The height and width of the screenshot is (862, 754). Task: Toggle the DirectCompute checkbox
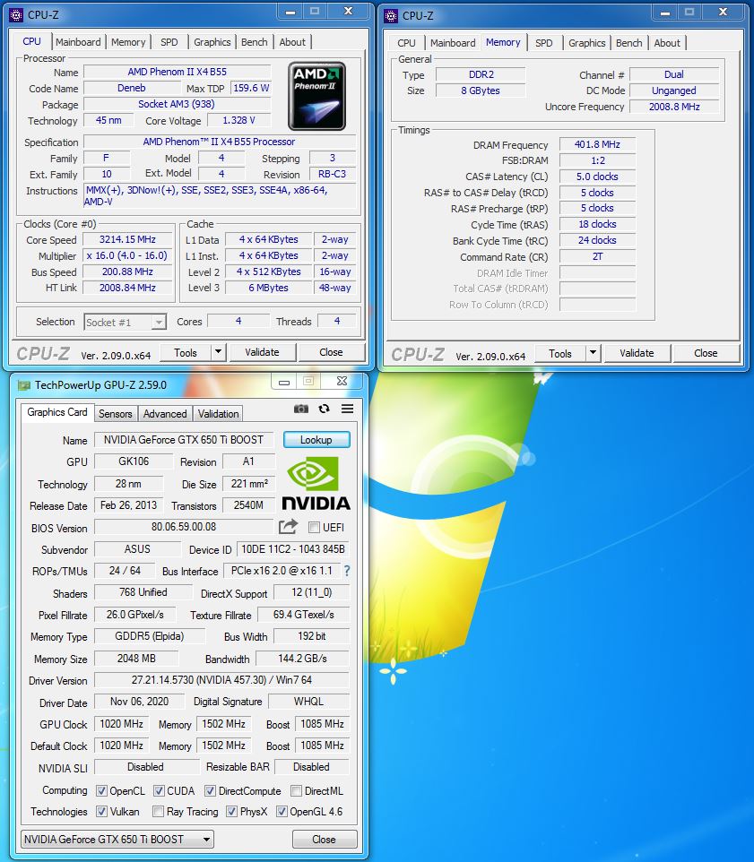tap(210, 790)
